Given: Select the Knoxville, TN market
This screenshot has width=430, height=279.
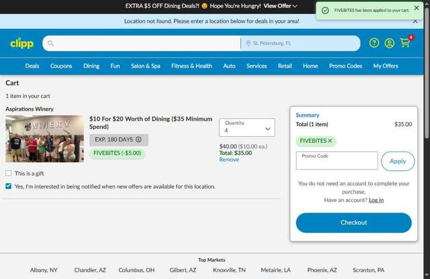Looking at the screenshot, I should [229, 270].
